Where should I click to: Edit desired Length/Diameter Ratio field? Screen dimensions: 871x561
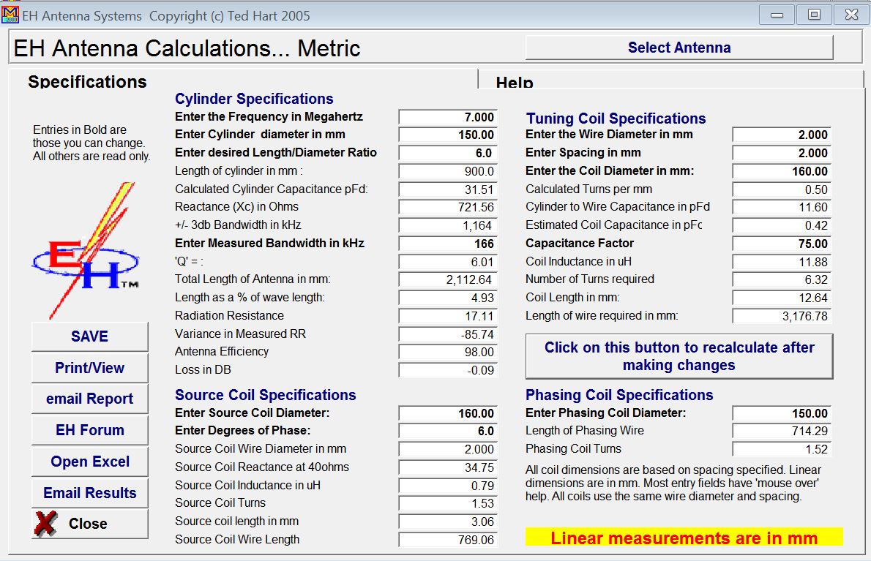point(448,153)
